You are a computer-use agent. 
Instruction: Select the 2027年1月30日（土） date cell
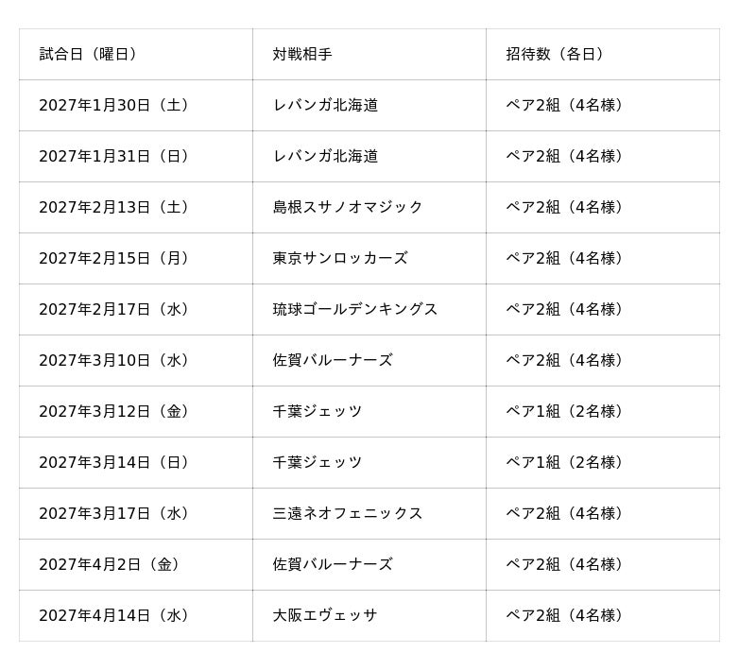(135, 105)
